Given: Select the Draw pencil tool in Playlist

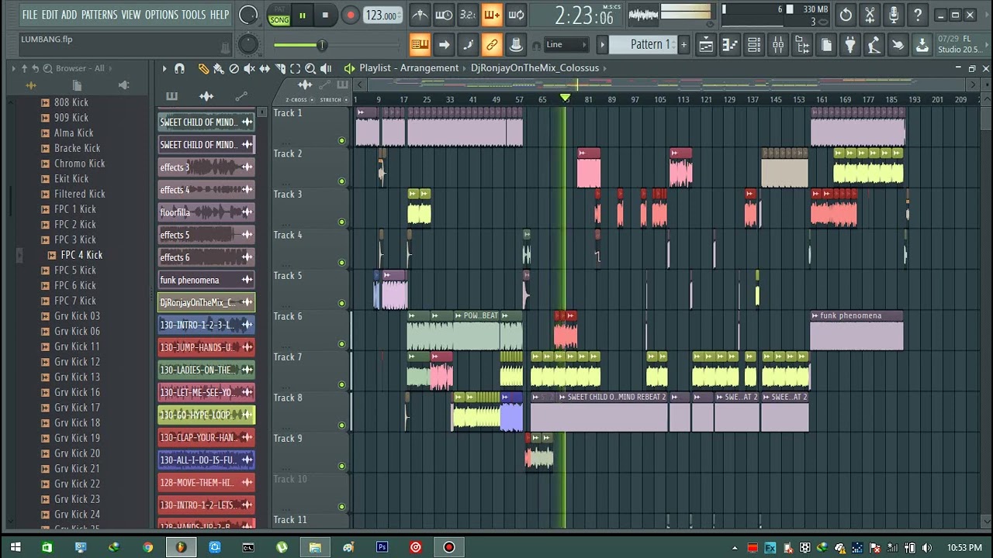Looking at the screenshot, I should pos(203,68).
